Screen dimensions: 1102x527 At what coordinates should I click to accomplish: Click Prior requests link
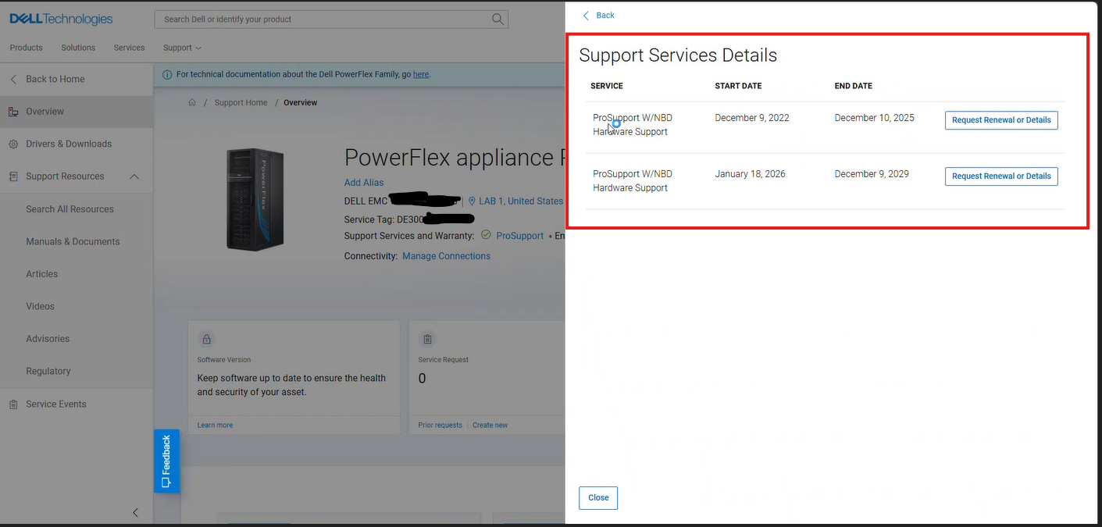[440, 426]
